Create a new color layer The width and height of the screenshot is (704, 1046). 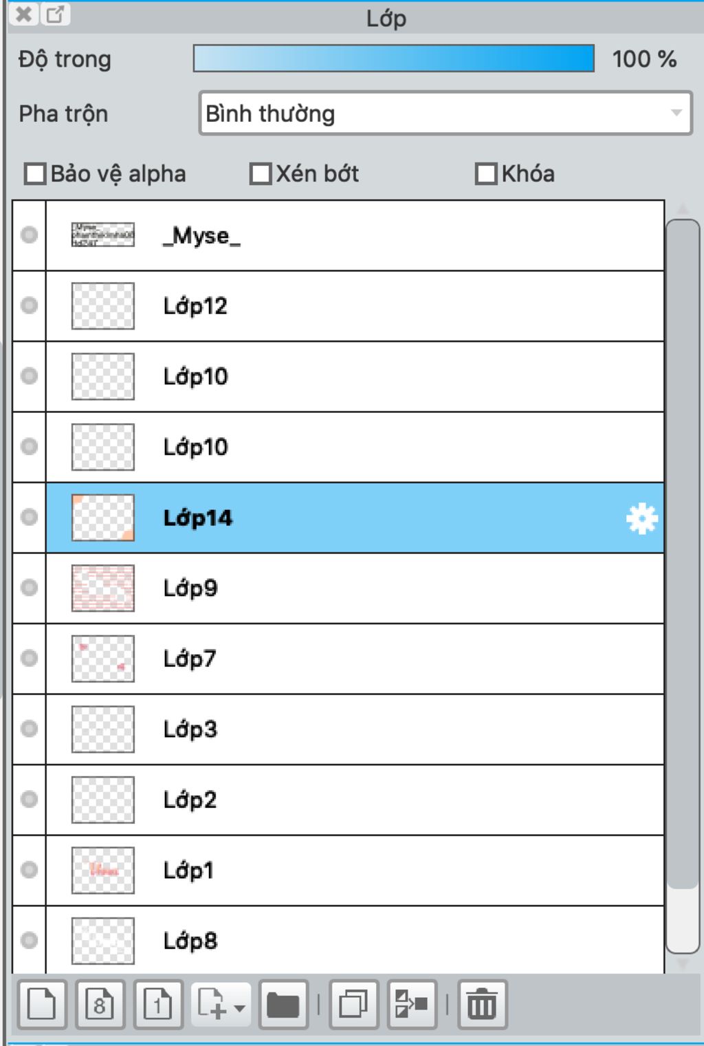42,1005
